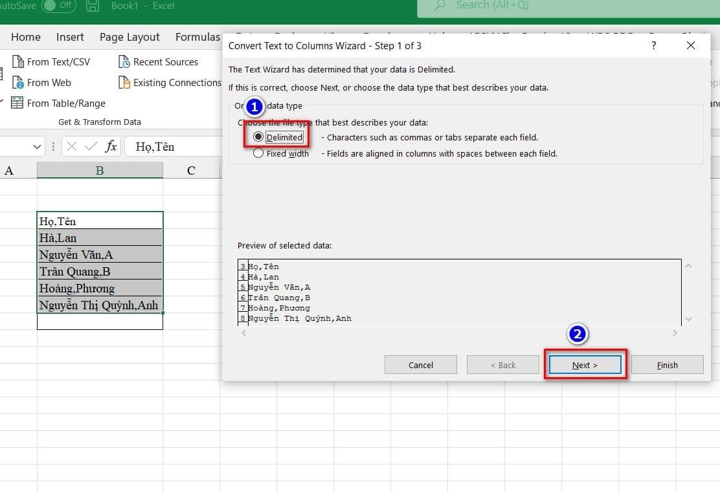Click the Save icon in title bar
This screenshot has width=720, height=493.
point(93,6)
